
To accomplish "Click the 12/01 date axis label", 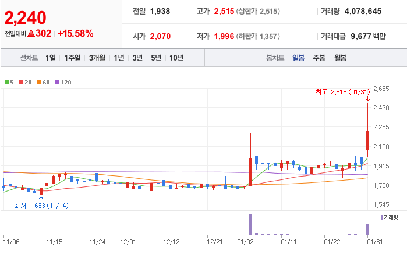I will (128, 242).
